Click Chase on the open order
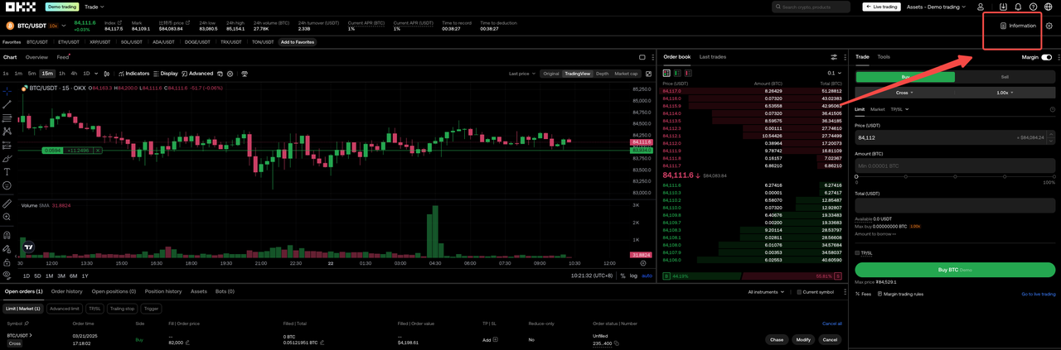1061x350 pixels. [777, 339]
